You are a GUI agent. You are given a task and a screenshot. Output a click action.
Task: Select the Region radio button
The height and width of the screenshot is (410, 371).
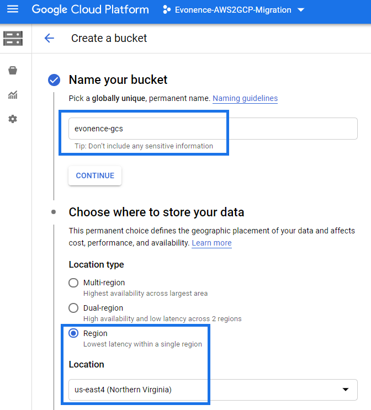73,333
